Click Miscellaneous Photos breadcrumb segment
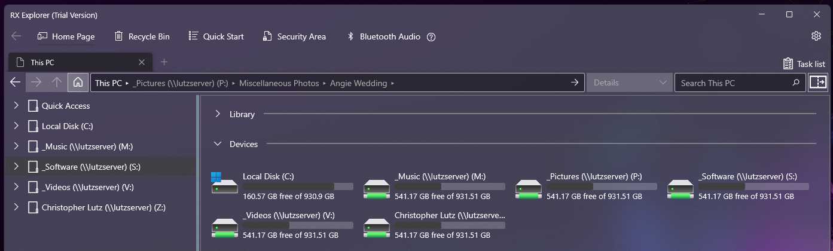833x251 pixels. click(279, 83)
